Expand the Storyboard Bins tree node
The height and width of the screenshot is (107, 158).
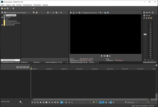[x=2, y=25]
